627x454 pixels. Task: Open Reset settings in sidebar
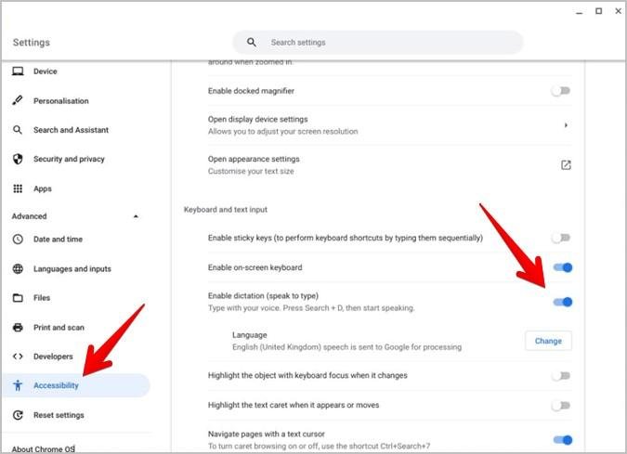58,415
